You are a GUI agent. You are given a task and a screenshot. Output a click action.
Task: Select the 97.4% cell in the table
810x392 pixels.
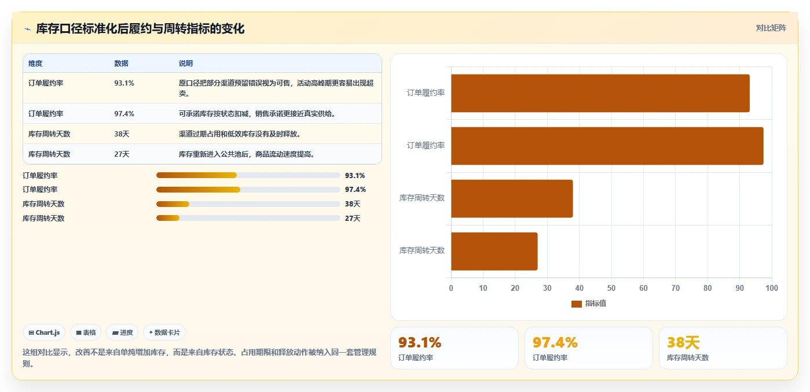point(124,114)
